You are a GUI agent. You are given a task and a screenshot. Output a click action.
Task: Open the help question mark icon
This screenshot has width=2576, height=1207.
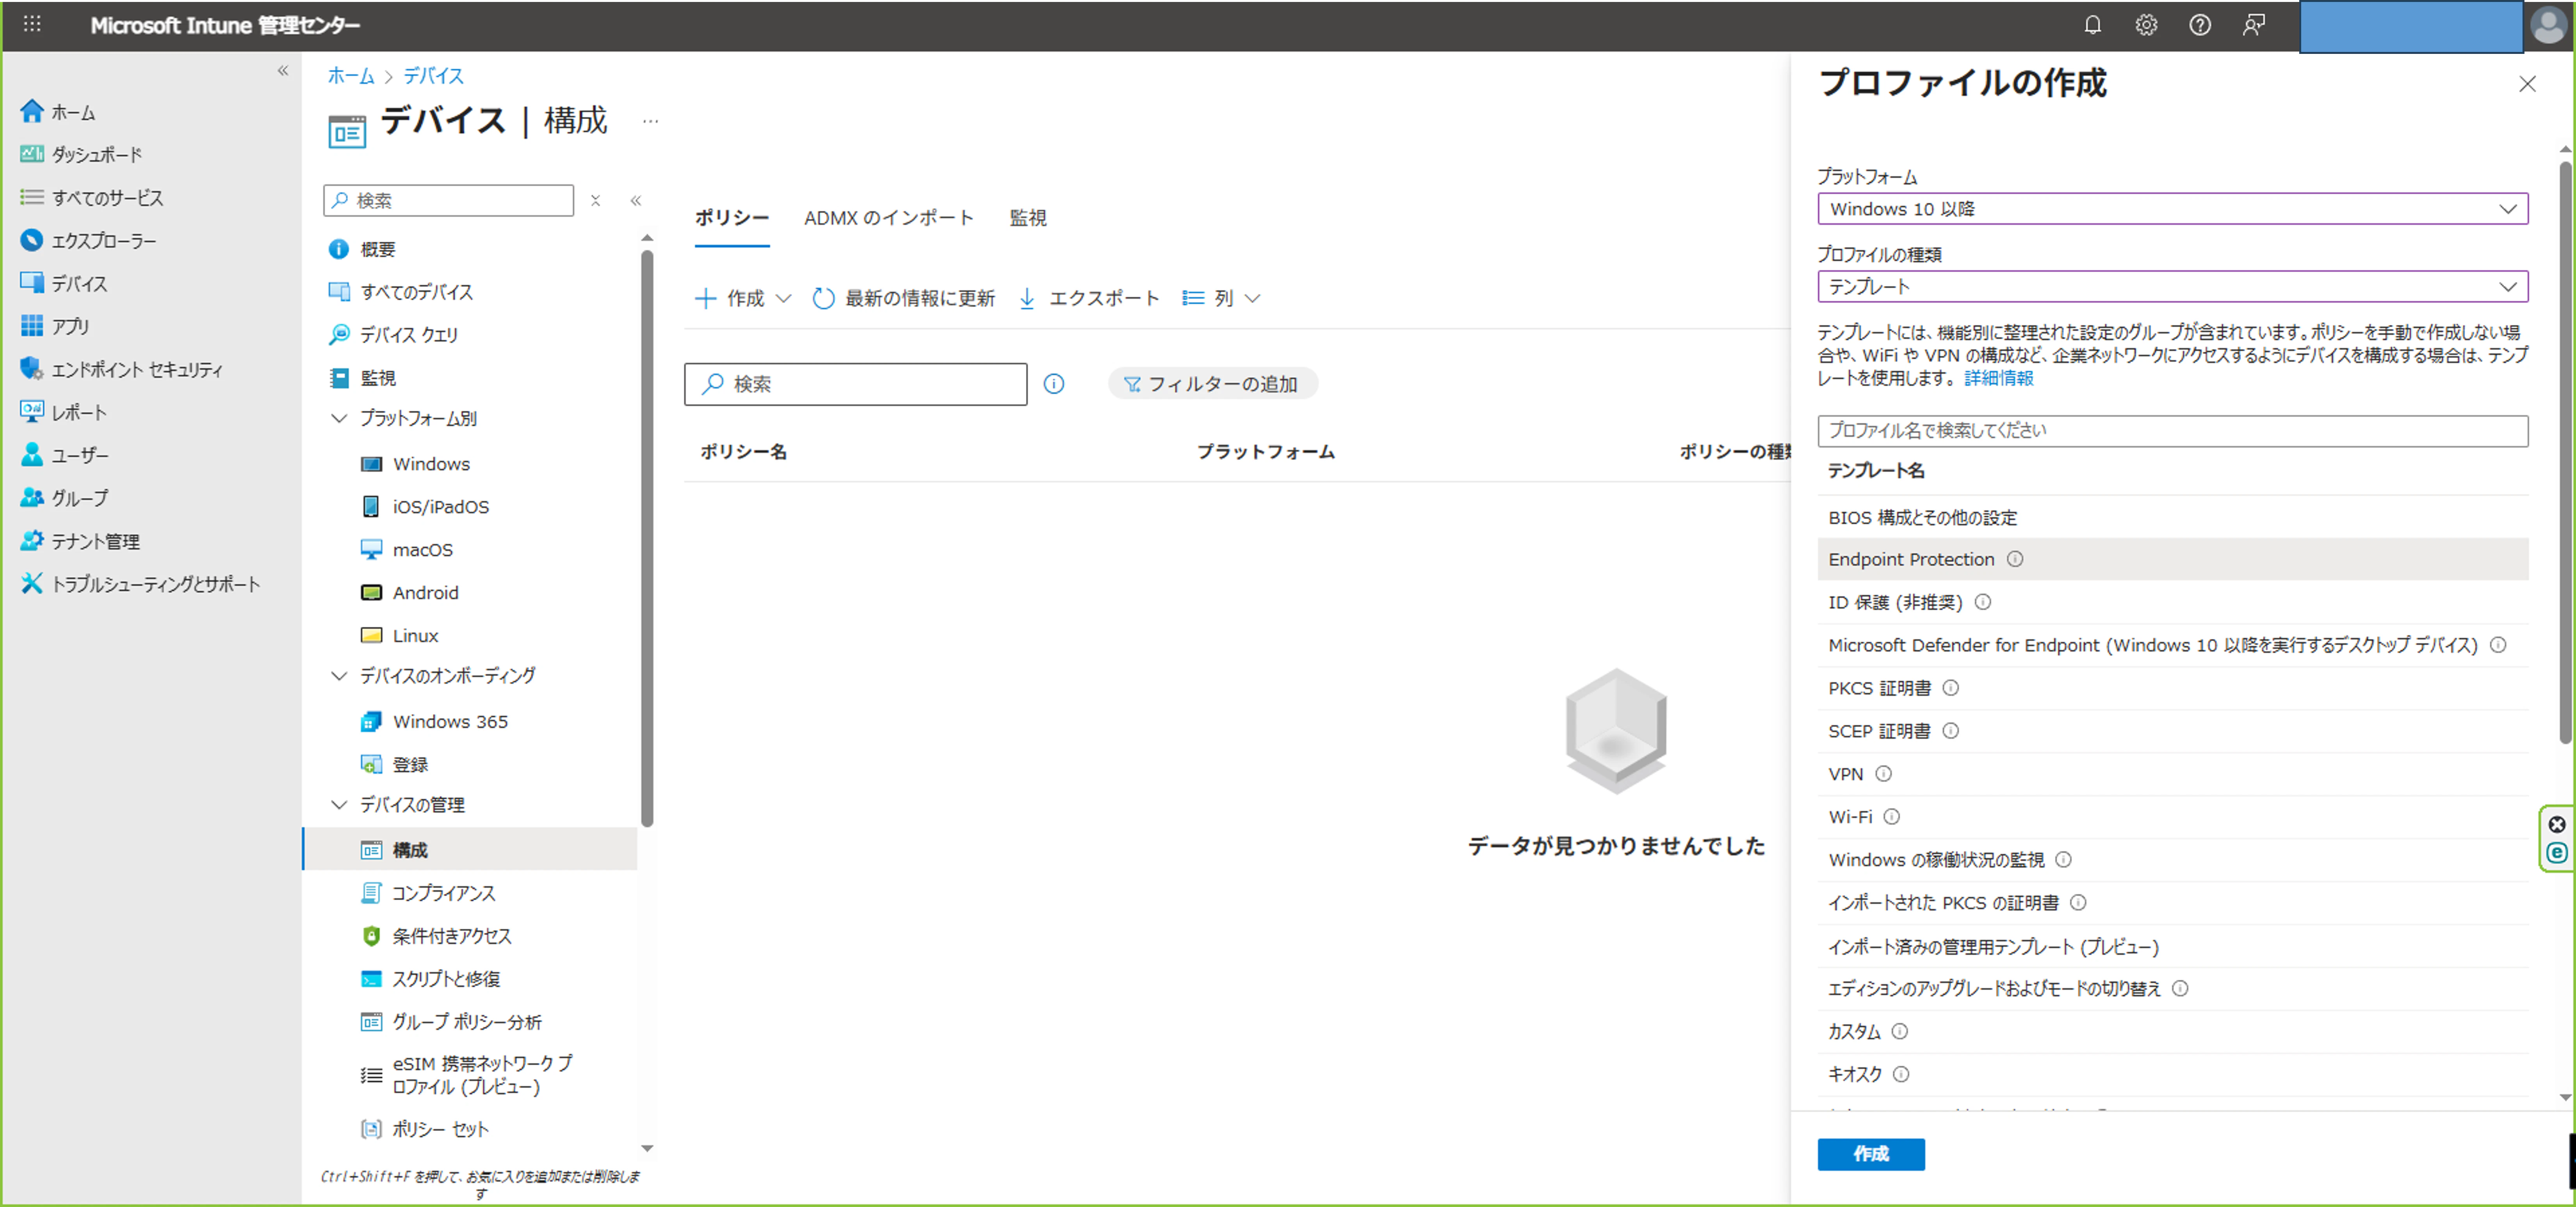point(2200,25)
